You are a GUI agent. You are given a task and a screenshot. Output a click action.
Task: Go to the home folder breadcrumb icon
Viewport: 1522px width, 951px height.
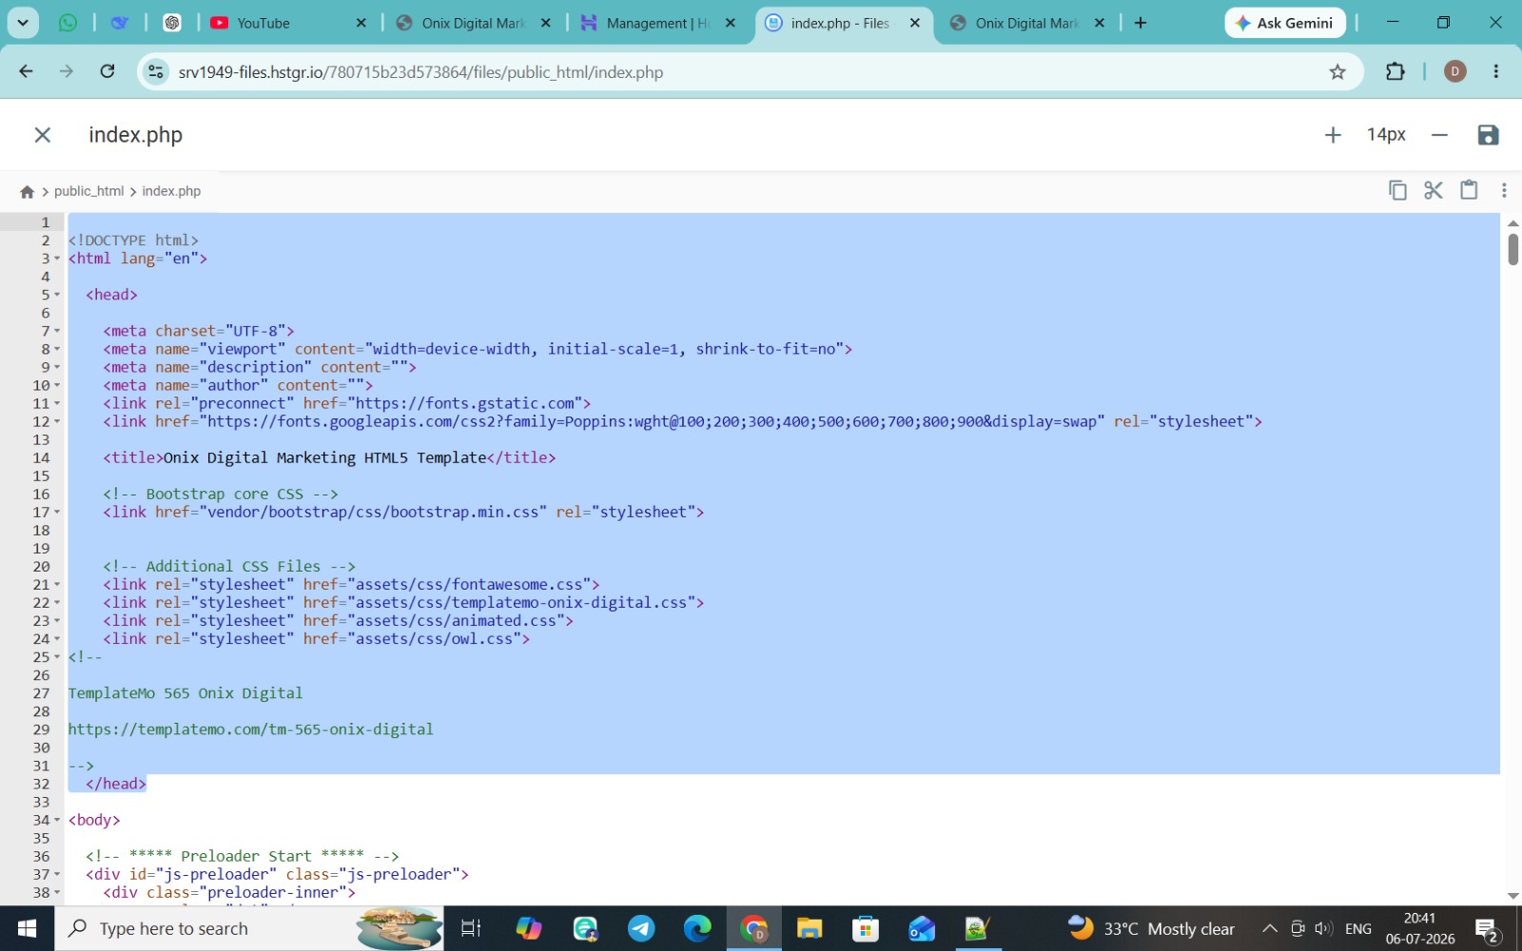pyautogui.click(x=27, y=191)
